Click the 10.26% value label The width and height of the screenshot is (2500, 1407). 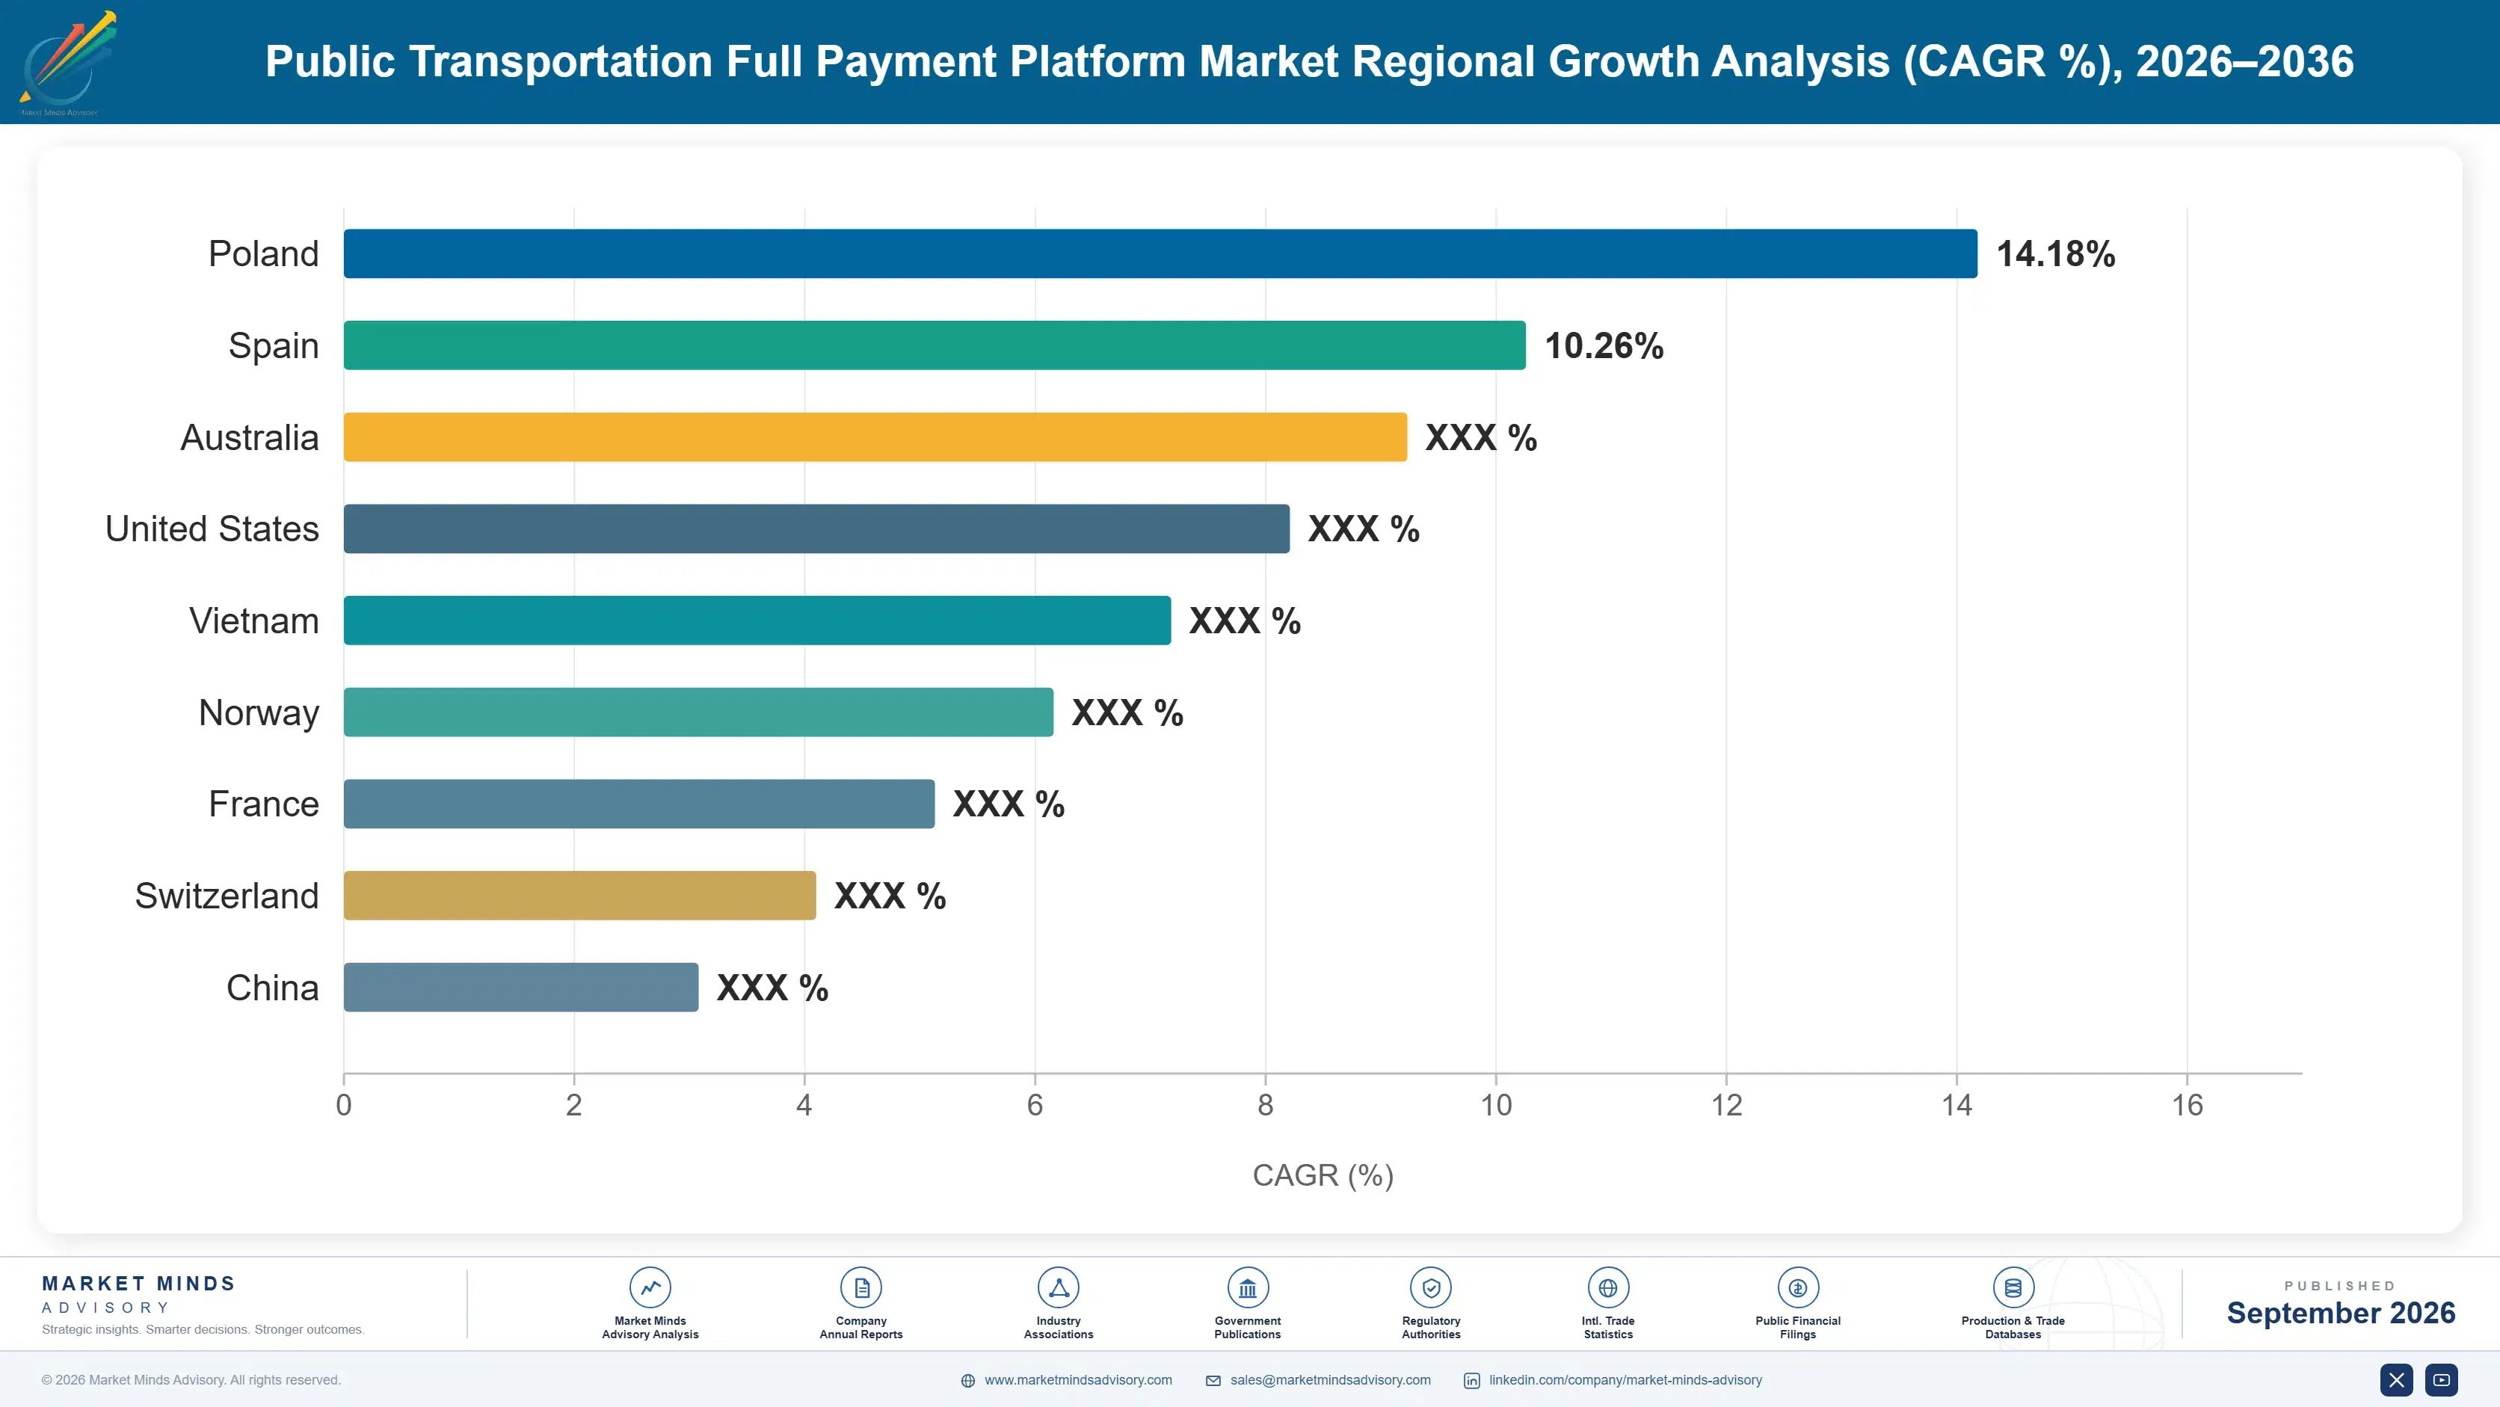click(1604, 345)
